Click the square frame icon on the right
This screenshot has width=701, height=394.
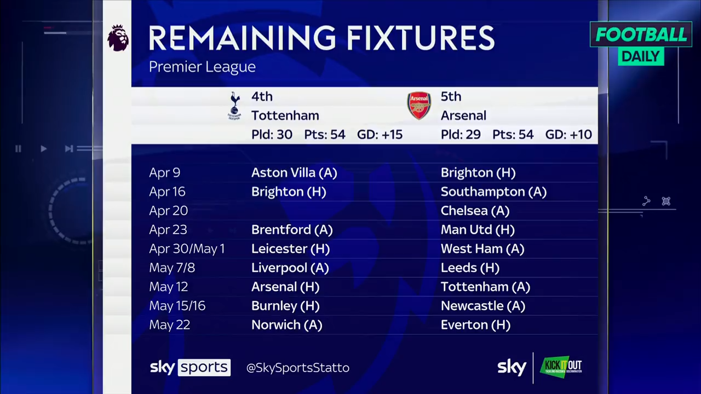click(666, 201)
